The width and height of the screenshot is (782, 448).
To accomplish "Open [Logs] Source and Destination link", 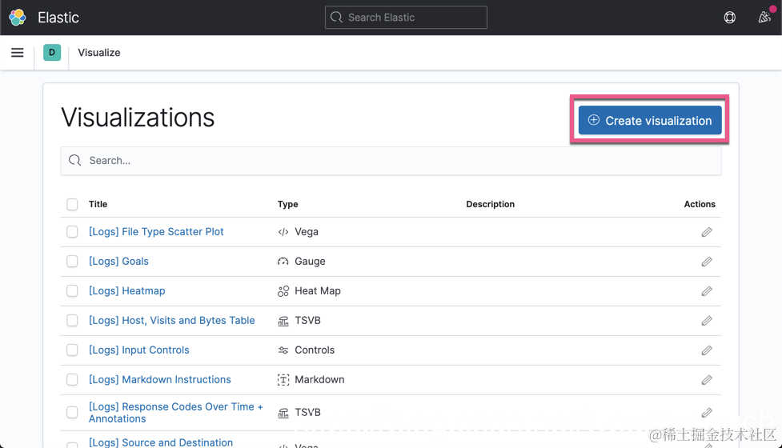I will pos(161,442).
